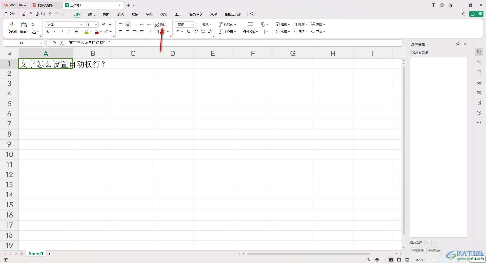Screen dimensions: 486x263
Task: Toggle horizontal center alignment
Action: click(x=128, y=32)
